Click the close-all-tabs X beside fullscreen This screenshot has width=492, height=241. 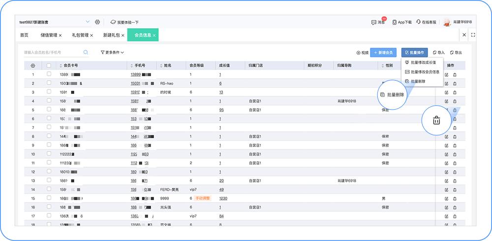tap(464, 35)
